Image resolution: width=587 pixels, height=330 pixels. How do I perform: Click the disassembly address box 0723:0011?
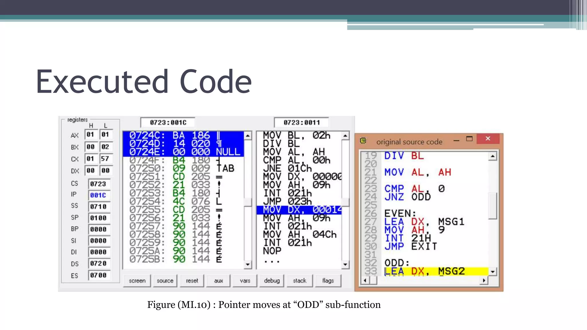(x=302, y=123)
